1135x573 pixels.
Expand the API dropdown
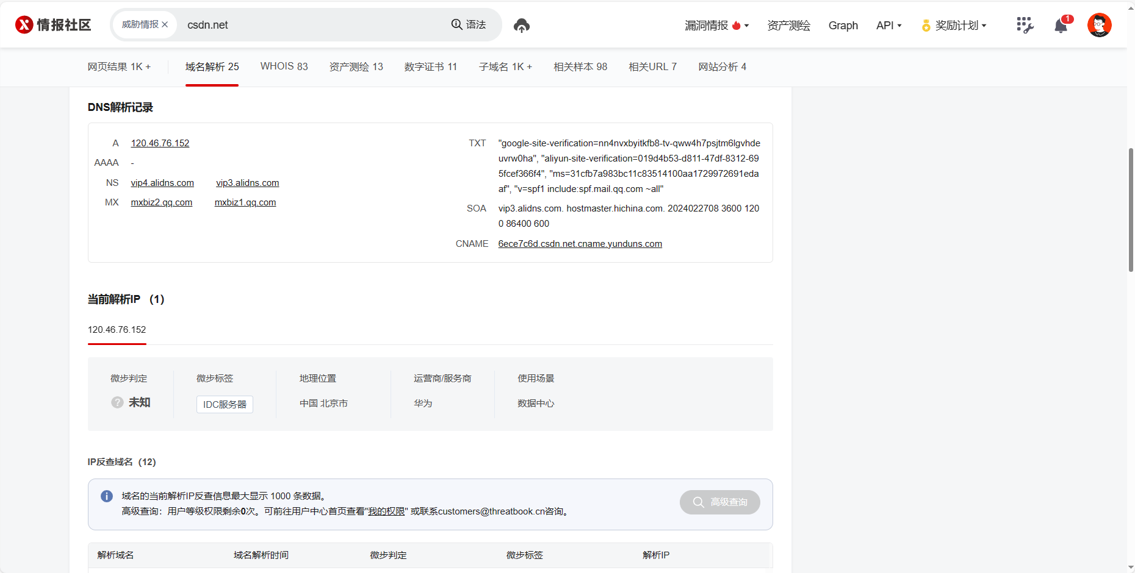click(888, 26)
